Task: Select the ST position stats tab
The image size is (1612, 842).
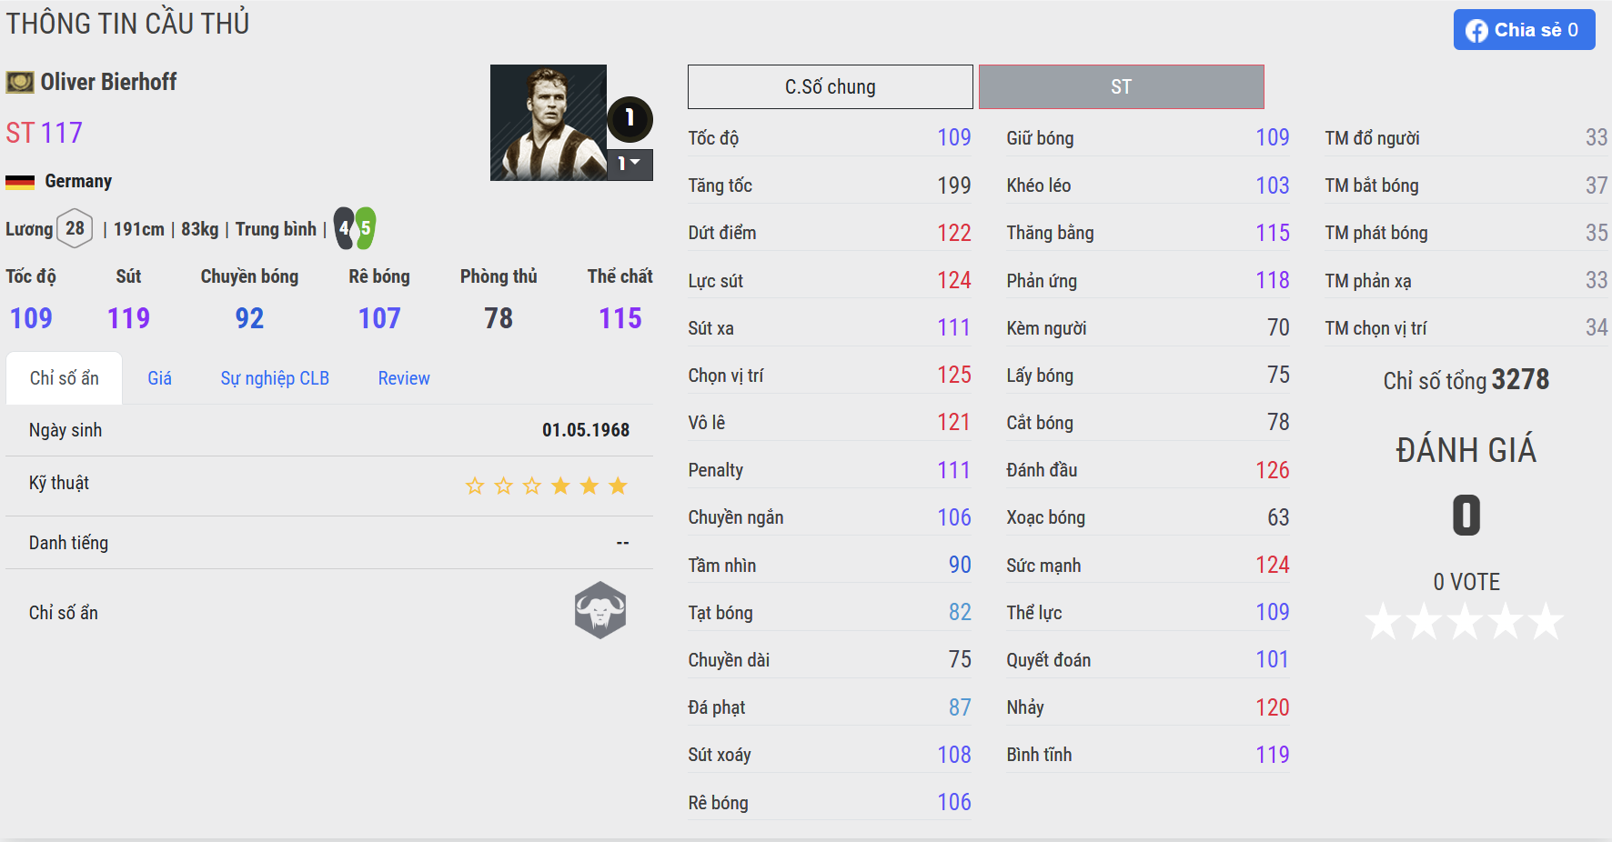Action: [x=1121, y=87]
